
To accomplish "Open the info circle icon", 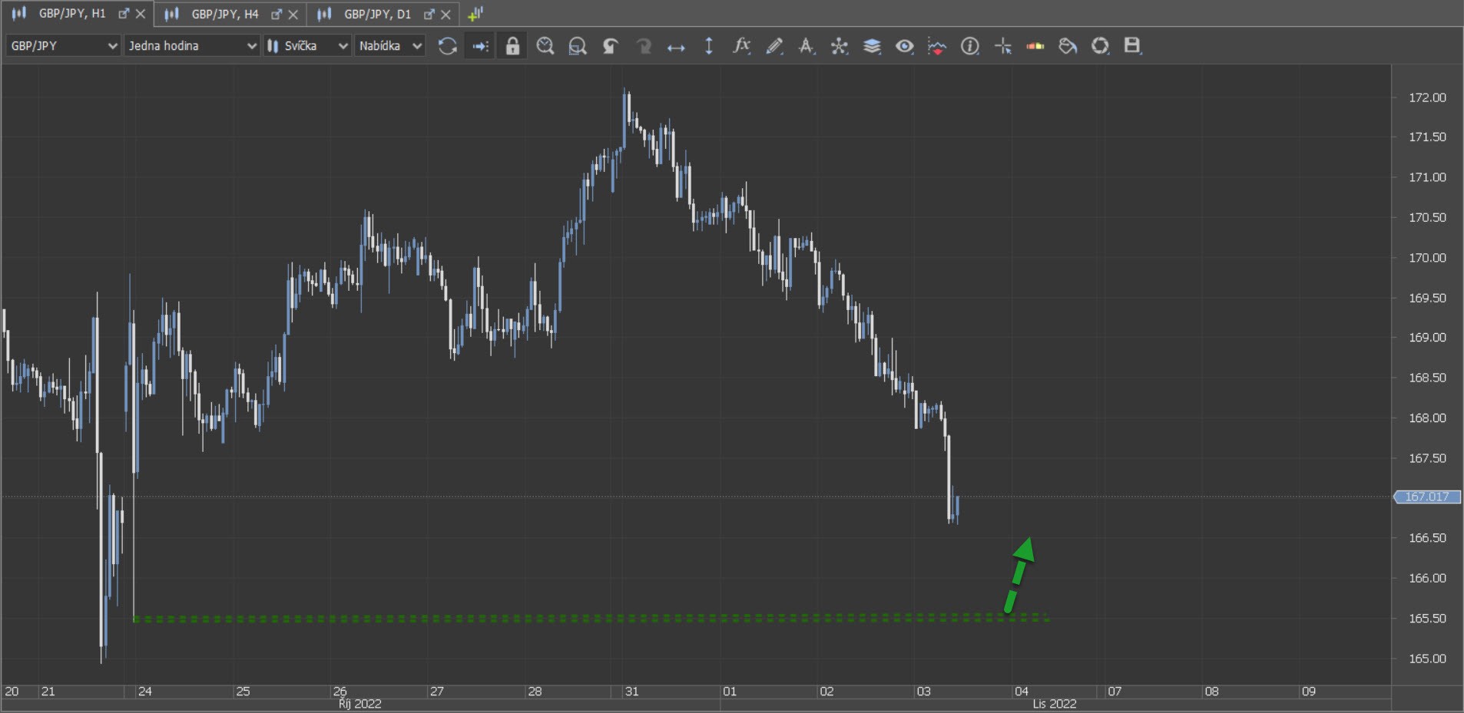I will pos(970,46).
